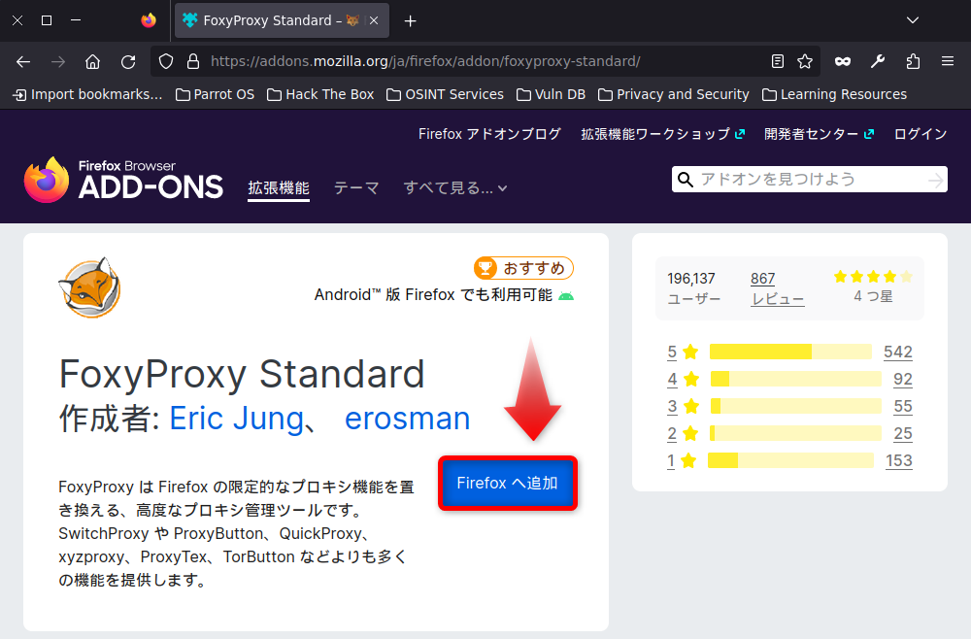Click the 1-star rating bar
This screenshot has width=971, height=639.
point(790,460)
